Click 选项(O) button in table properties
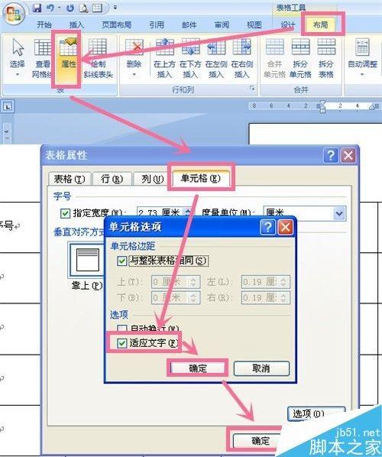The height and width of the screenshot is (457, 382). click(316, 413)
